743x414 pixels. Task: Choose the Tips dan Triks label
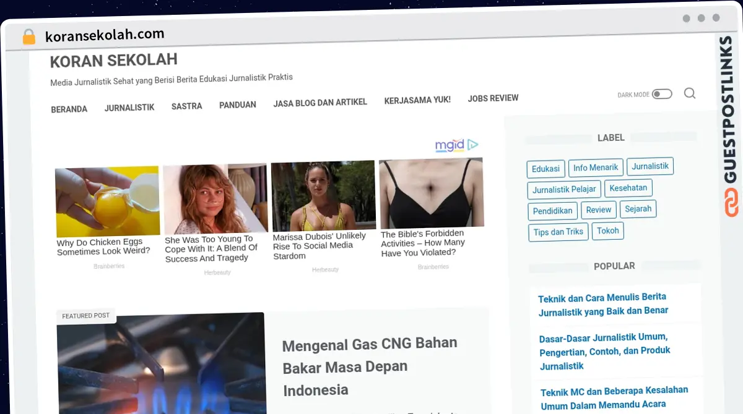click(x=558, y=232)
